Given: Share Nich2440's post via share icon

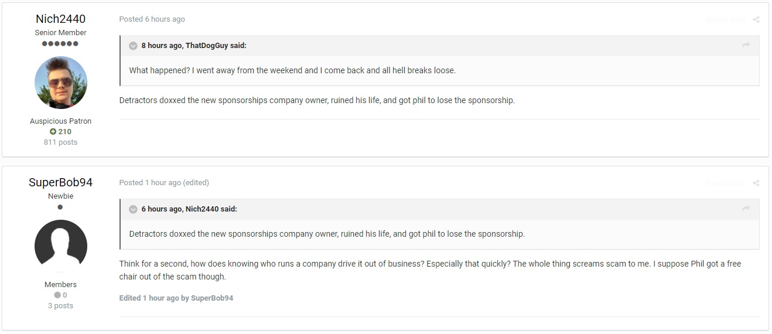Looking at the screenshot, I should [x=756, y=20].
